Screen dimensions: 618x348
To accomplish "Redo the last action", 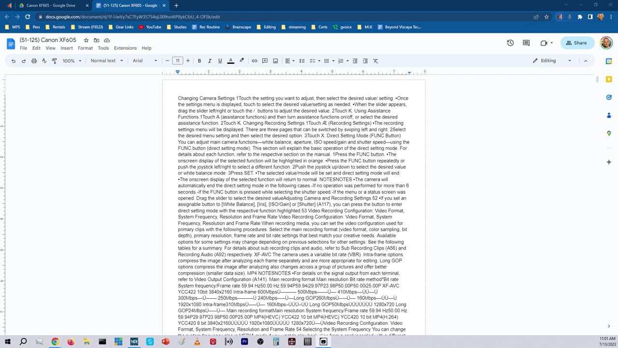I will (x=24, y=61).
